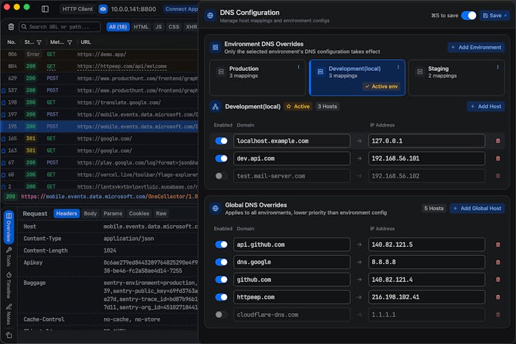Remove the api.github.com global host
Image resolution: width=516 pixels, height=344 pixels.
[498, 244]
